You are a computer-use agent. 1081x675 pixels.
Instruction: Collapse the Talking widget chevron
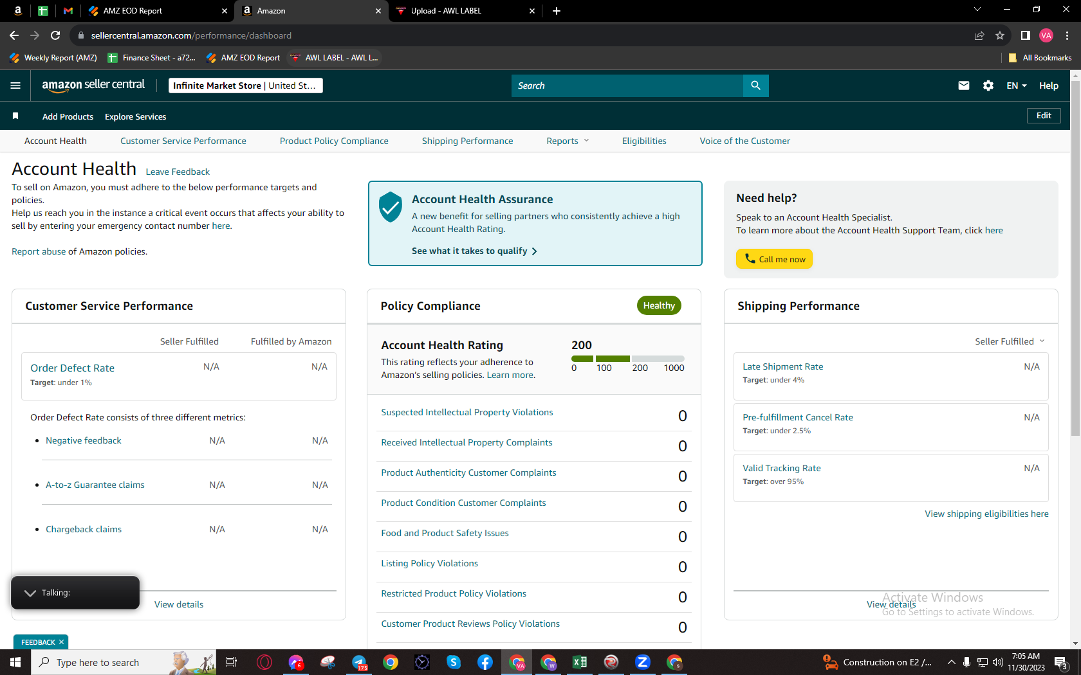[x=30, y=593]
